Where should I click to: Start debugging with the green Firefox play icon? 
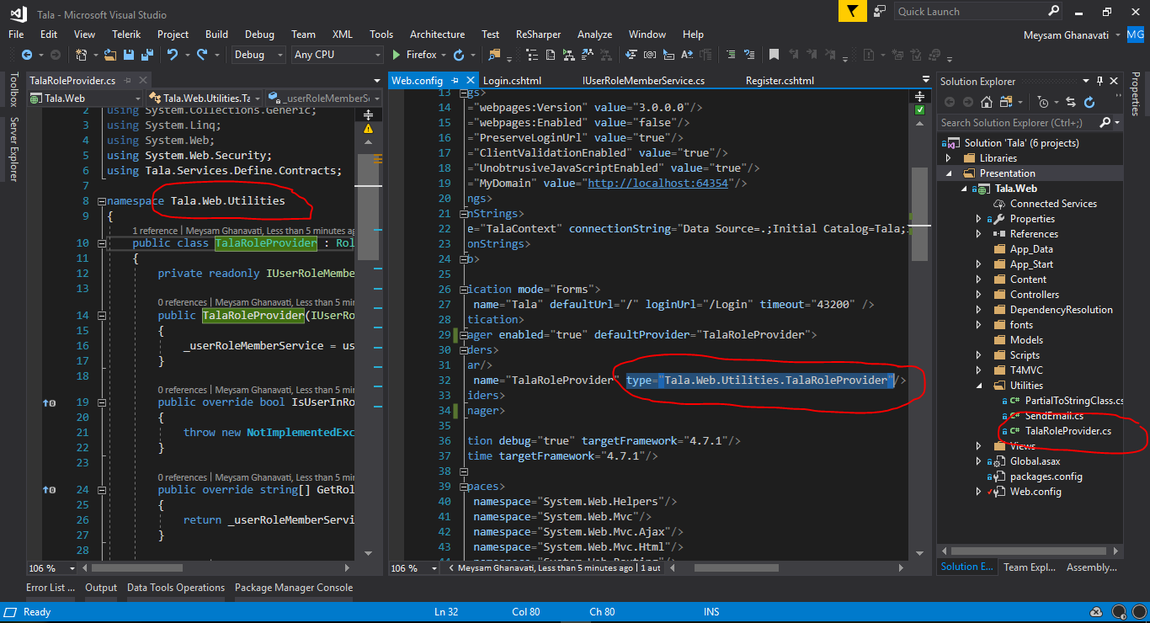pos(397,55)
